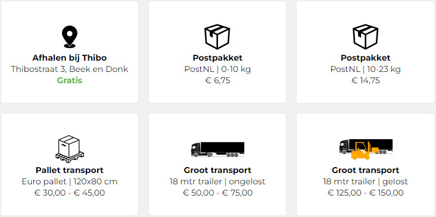Screen dimensions: 436x217
Task: Select the 18 mtr trailer | ongelost option
Action: (x=217, y=181)
